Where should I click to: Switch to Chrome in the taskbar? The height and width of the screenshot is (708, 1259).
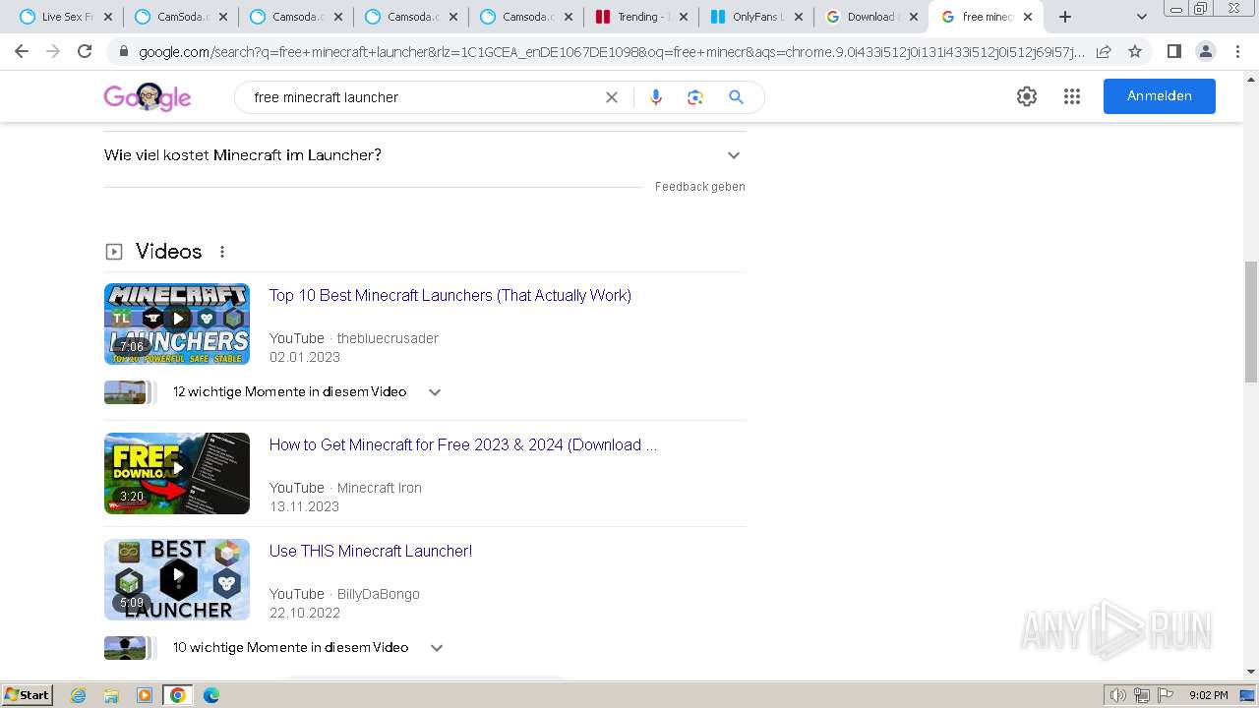coord(178,695)
